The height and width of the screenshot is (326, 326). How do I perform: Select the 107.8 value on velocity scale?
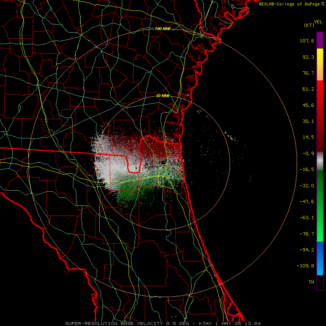click(307, 41)
